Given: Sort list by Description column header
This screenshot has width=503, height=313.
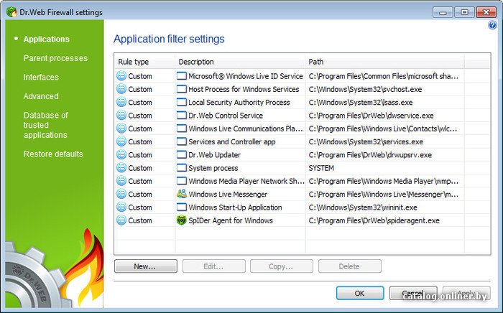Looking at the screenshot, I should pyautogui.click(x=196, y=62).
